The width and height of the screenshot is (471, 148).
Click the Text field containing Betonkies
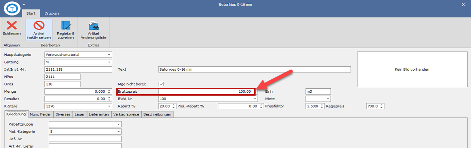tap(254, 70)
